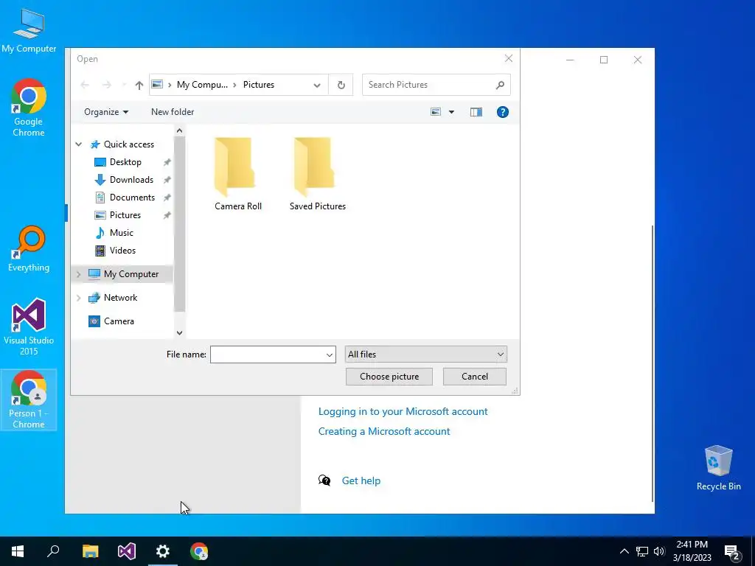Click the Settings window vertical scrollbar
The image size is (755, 566).
coord(653,363)
